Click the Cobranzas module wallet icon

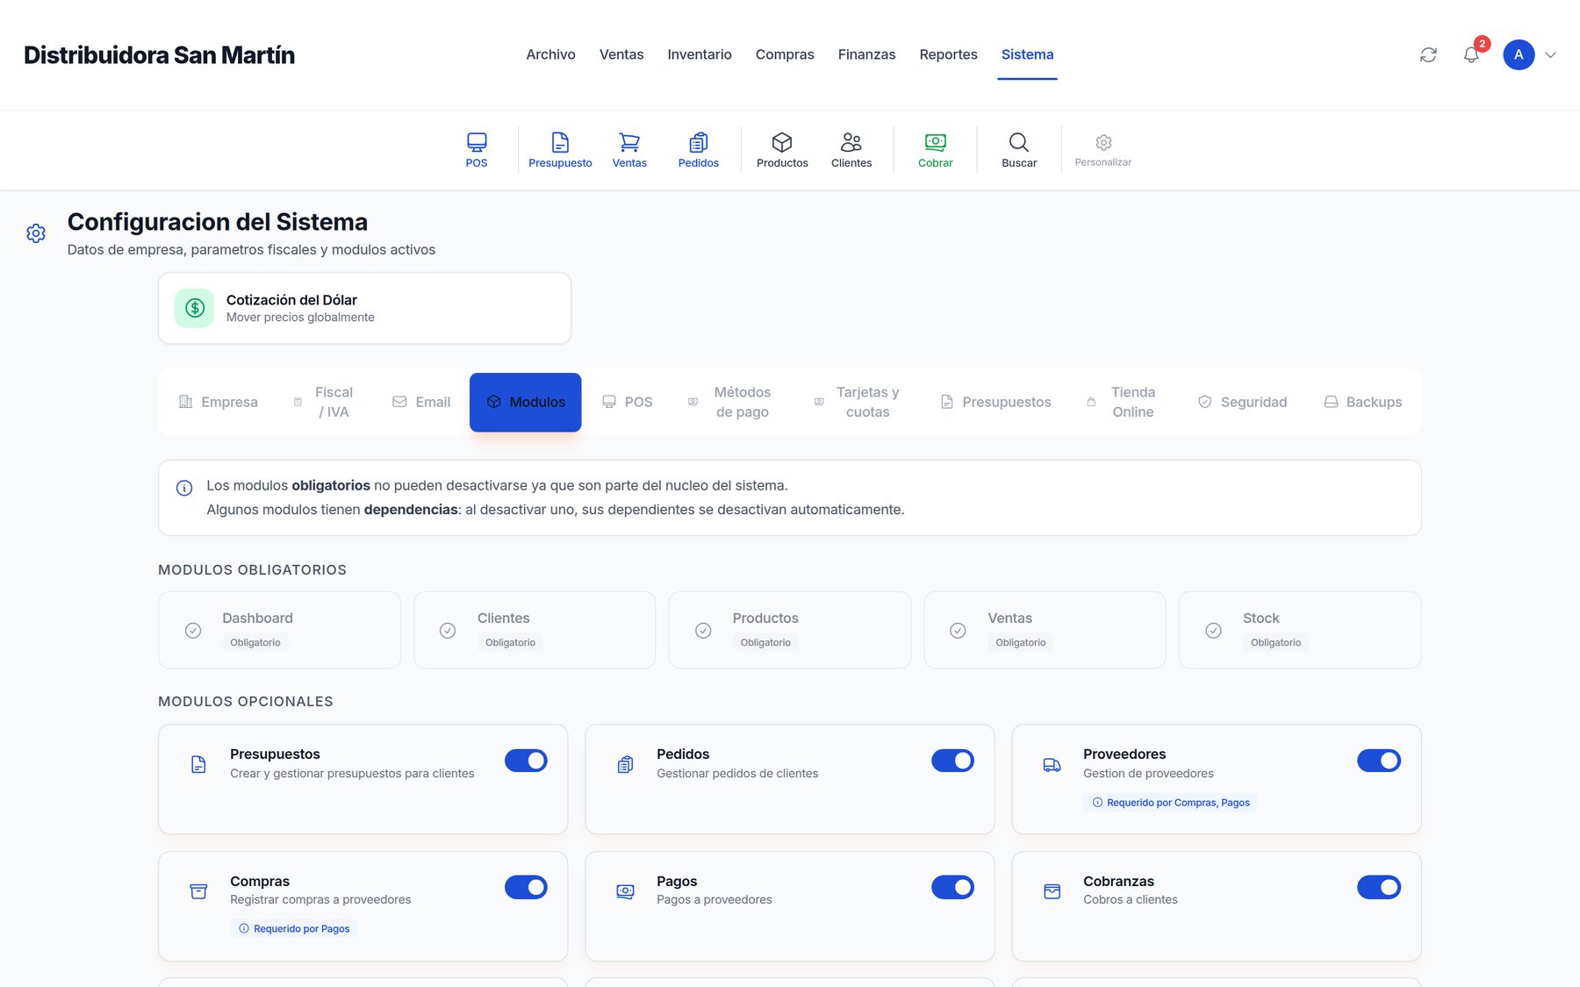tap(1052, 891)
